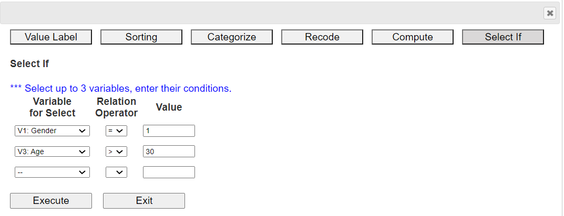Close the dialog with the X icon
The height and width of the screenshot is (216, 564).
point(550,13)
